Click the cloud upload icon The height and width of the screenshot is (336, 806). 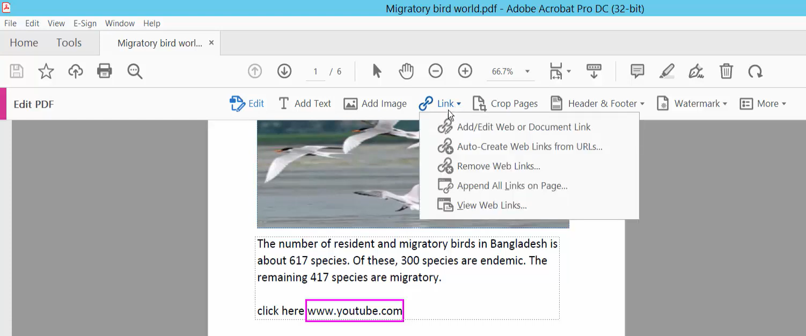pos(76,71)
